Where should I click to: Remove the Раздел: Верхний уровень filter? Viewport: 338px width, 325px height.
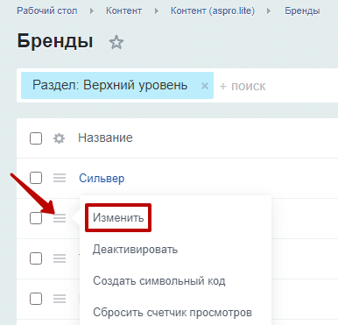click(x=205, y=86)
